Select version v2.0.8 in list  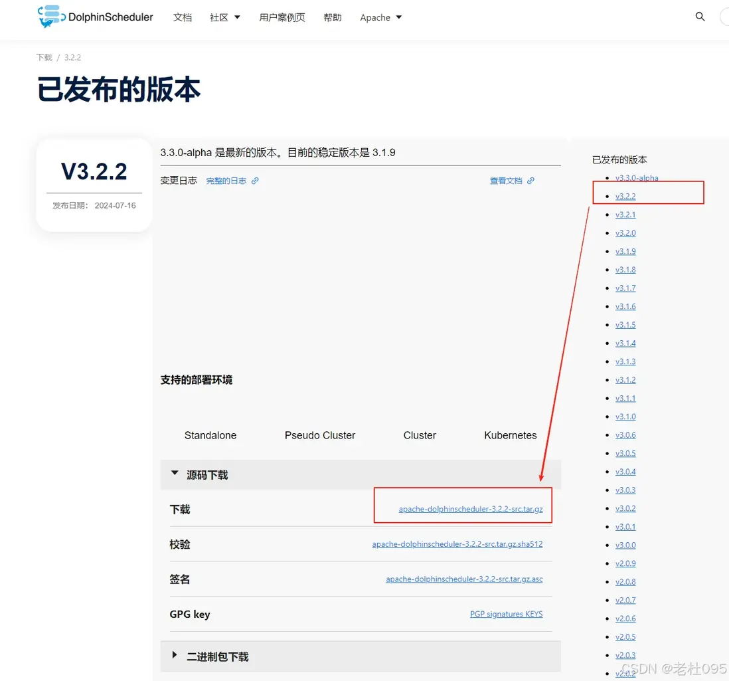(x=625, y=582)
